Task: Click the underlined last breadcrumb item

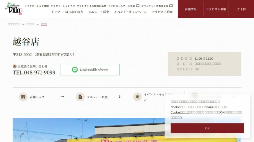Action: [44, 24]
